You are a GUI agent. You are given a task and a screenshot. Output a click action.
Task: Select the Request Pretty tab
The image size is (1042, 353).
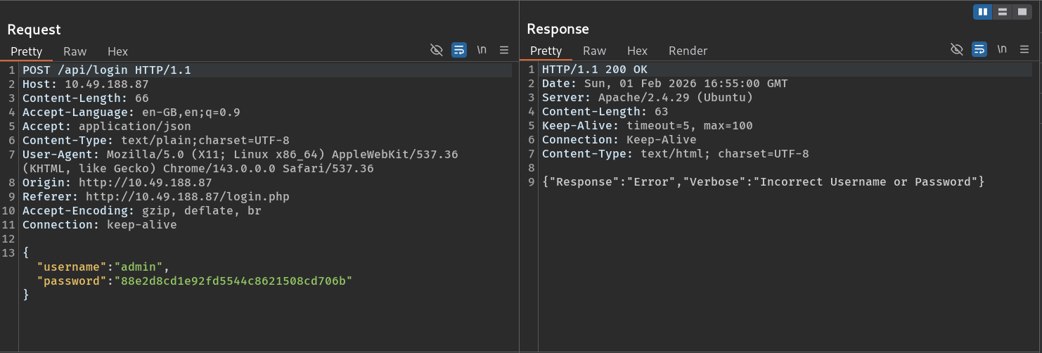click(27, 51)
